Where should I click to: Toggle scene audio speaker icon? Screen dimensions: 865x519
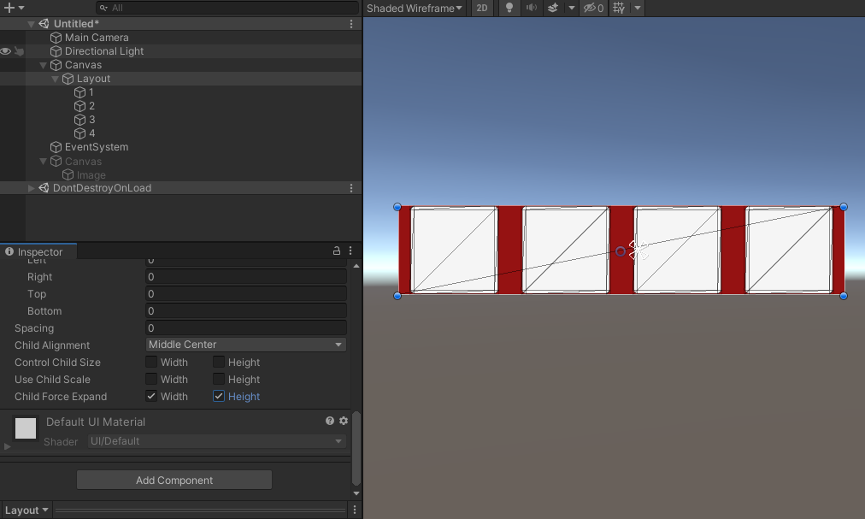(x=532, y=8)
